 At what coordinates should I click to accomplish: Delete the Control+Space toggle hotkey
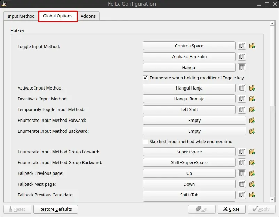pos(242,46)
